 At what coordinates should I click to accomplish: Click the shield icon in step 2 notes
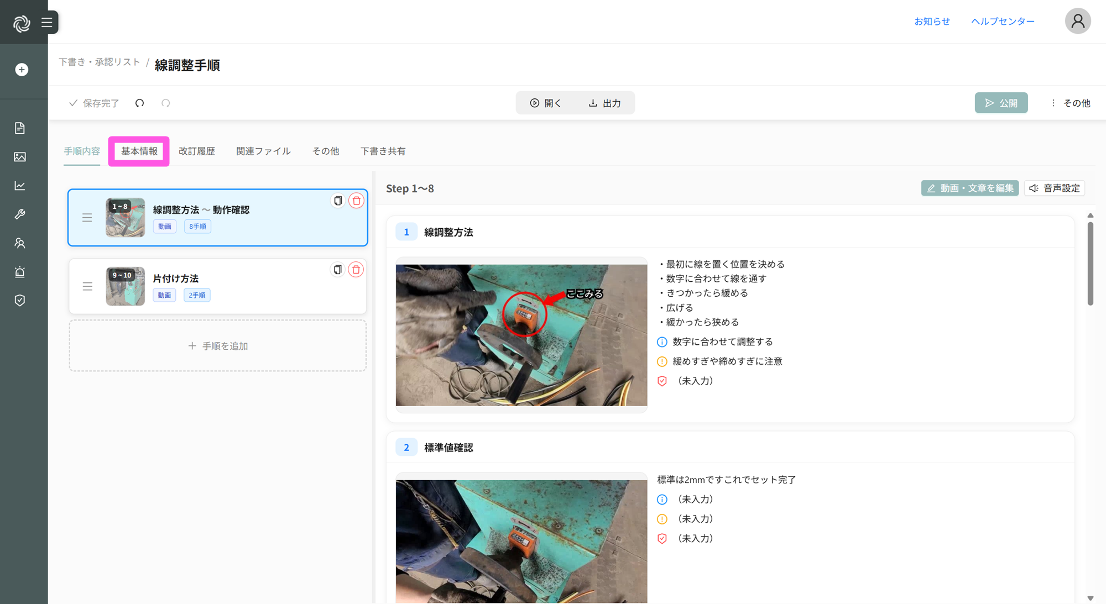[662, 539]
